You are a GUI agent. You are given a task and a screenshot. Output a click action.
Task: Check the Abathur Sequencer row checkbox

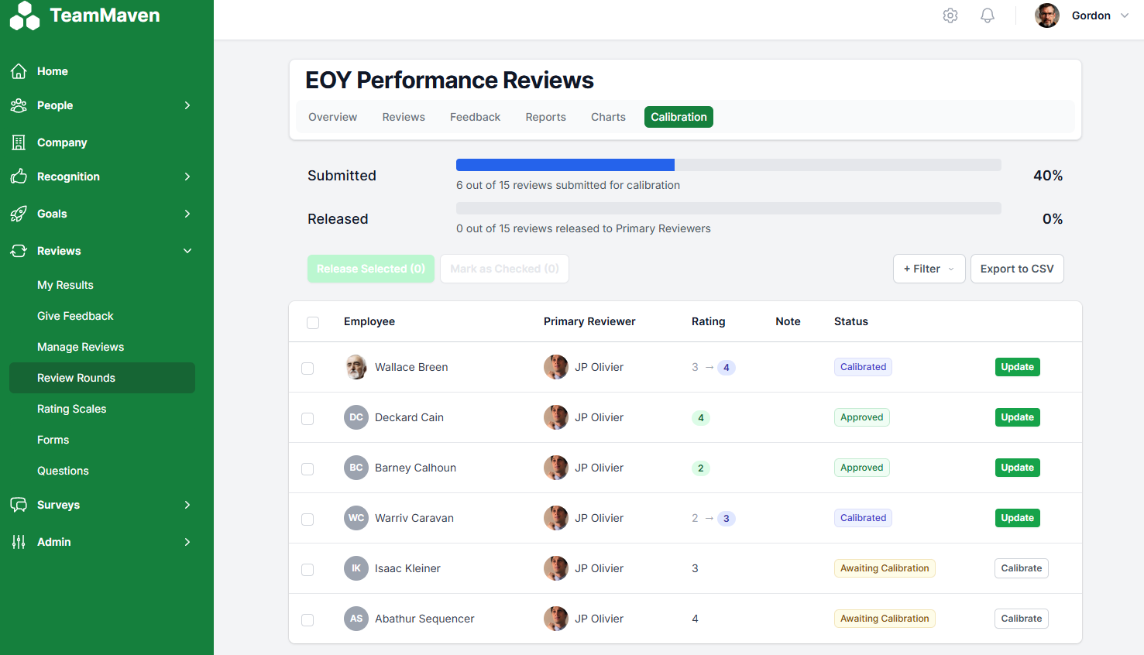tap(307, 620)
